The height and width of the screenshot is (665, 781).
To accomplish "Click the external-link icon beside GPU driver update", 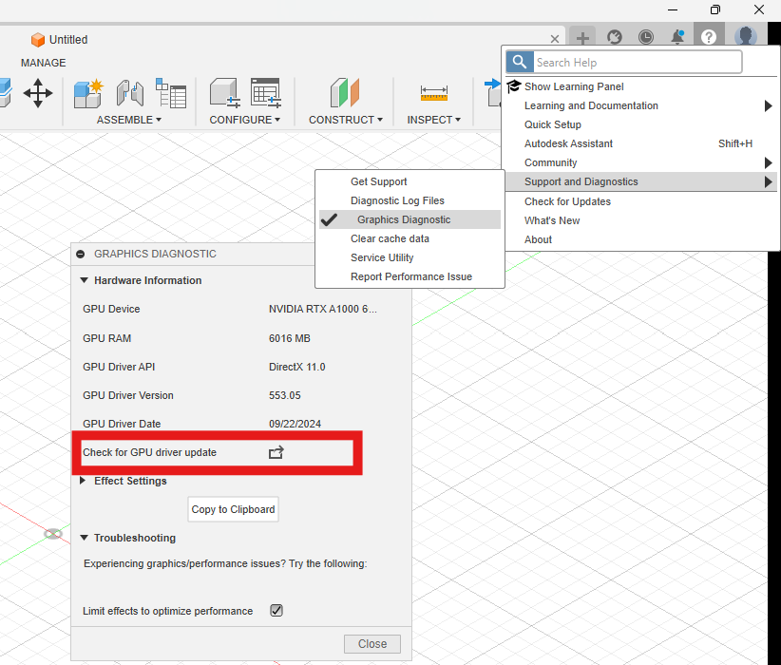I will coord(276,452).
